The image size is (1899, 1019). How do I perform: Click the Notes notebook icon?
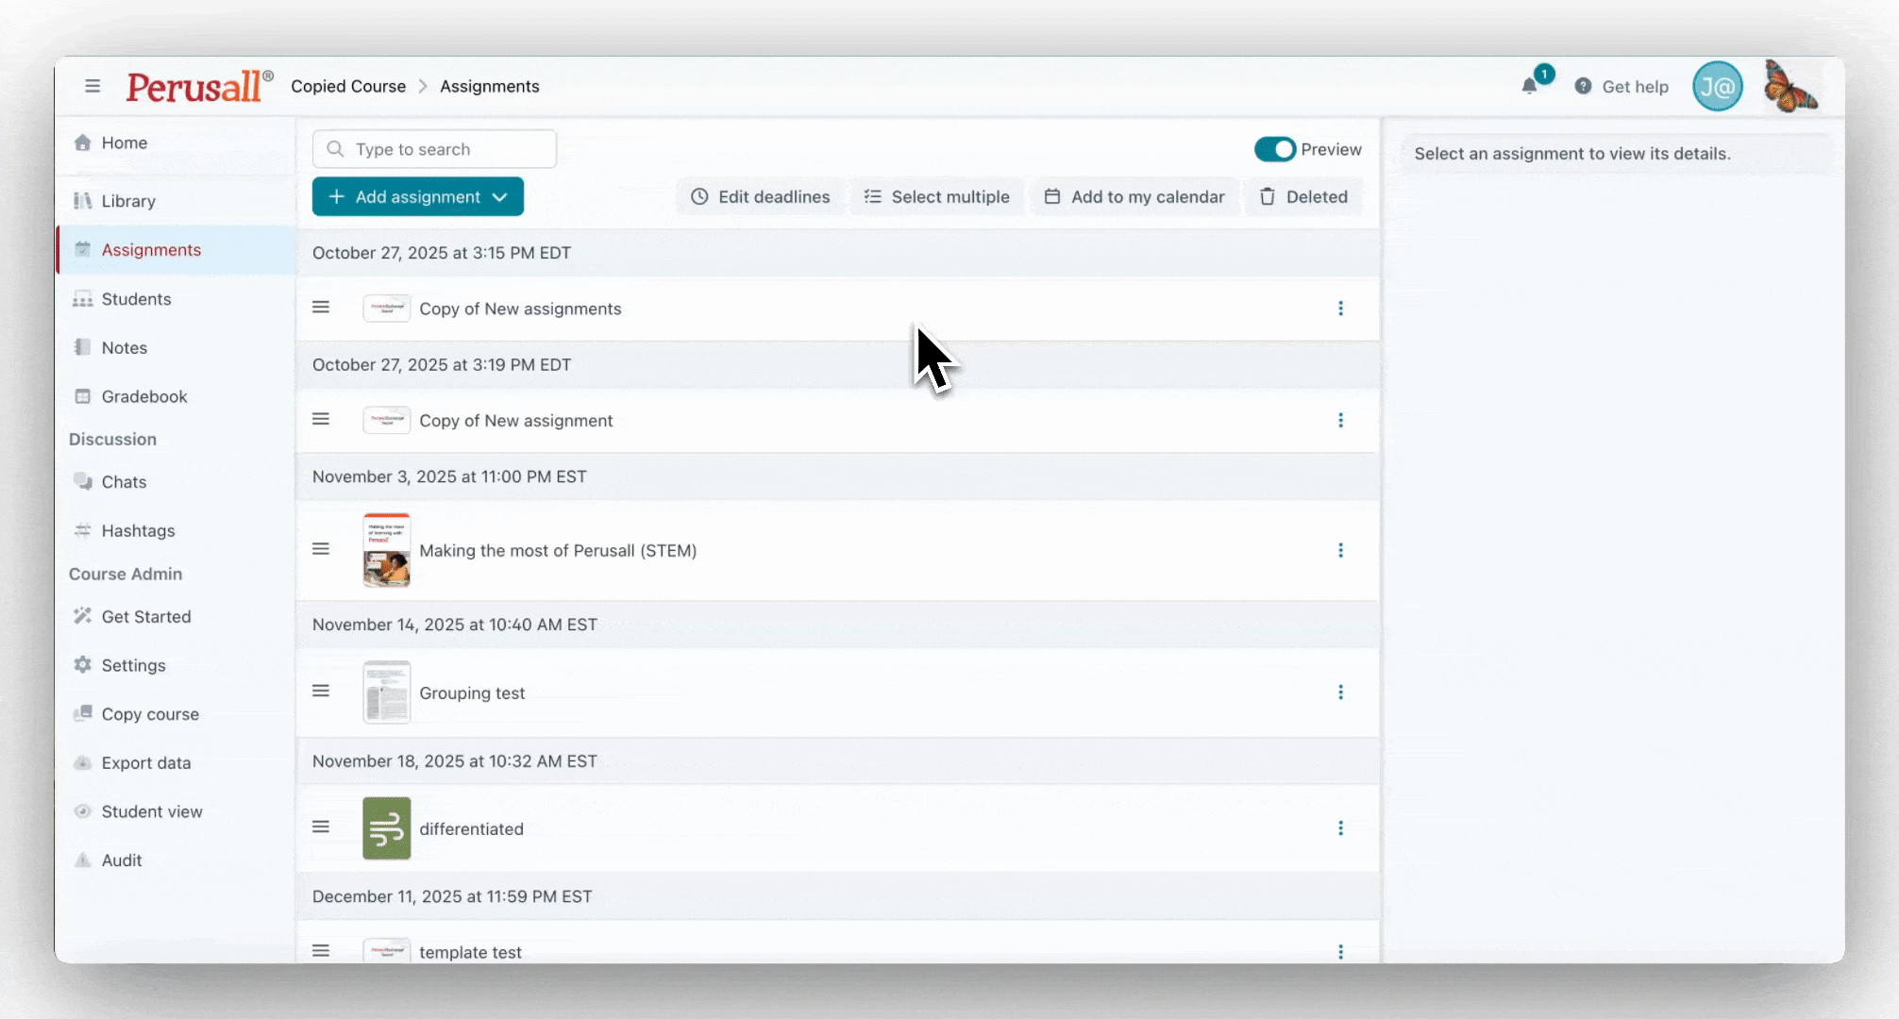click(83, 347)
